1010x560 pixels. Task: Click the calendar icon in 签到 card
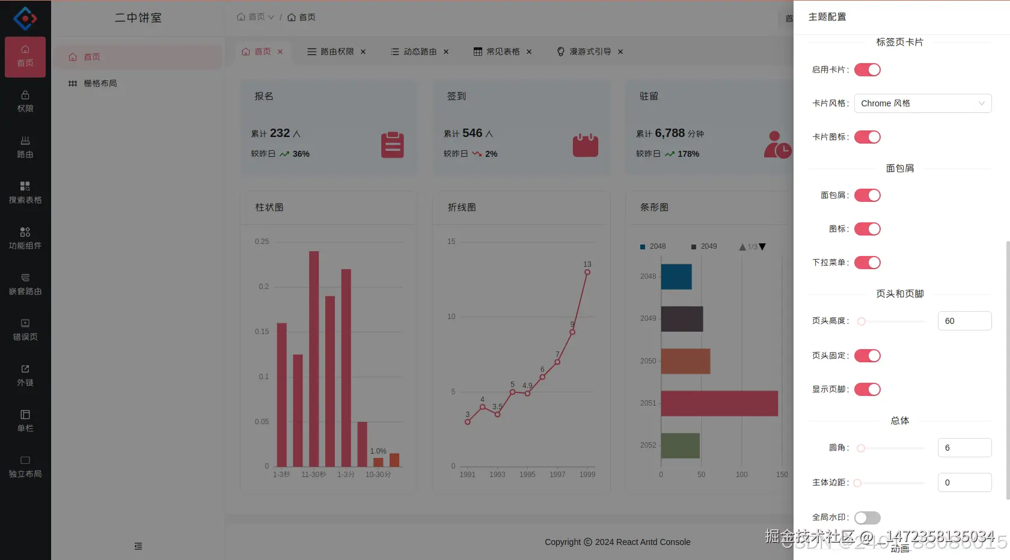point(586,145)
